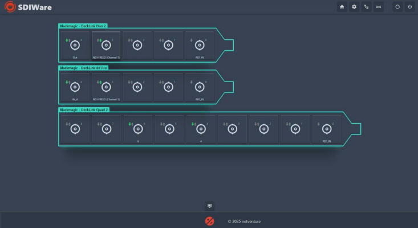This screenshot has width=418, height=228.
Task: Select DeckLink 8K Pro REF_IN connector
Action: [x=200, y=87]
